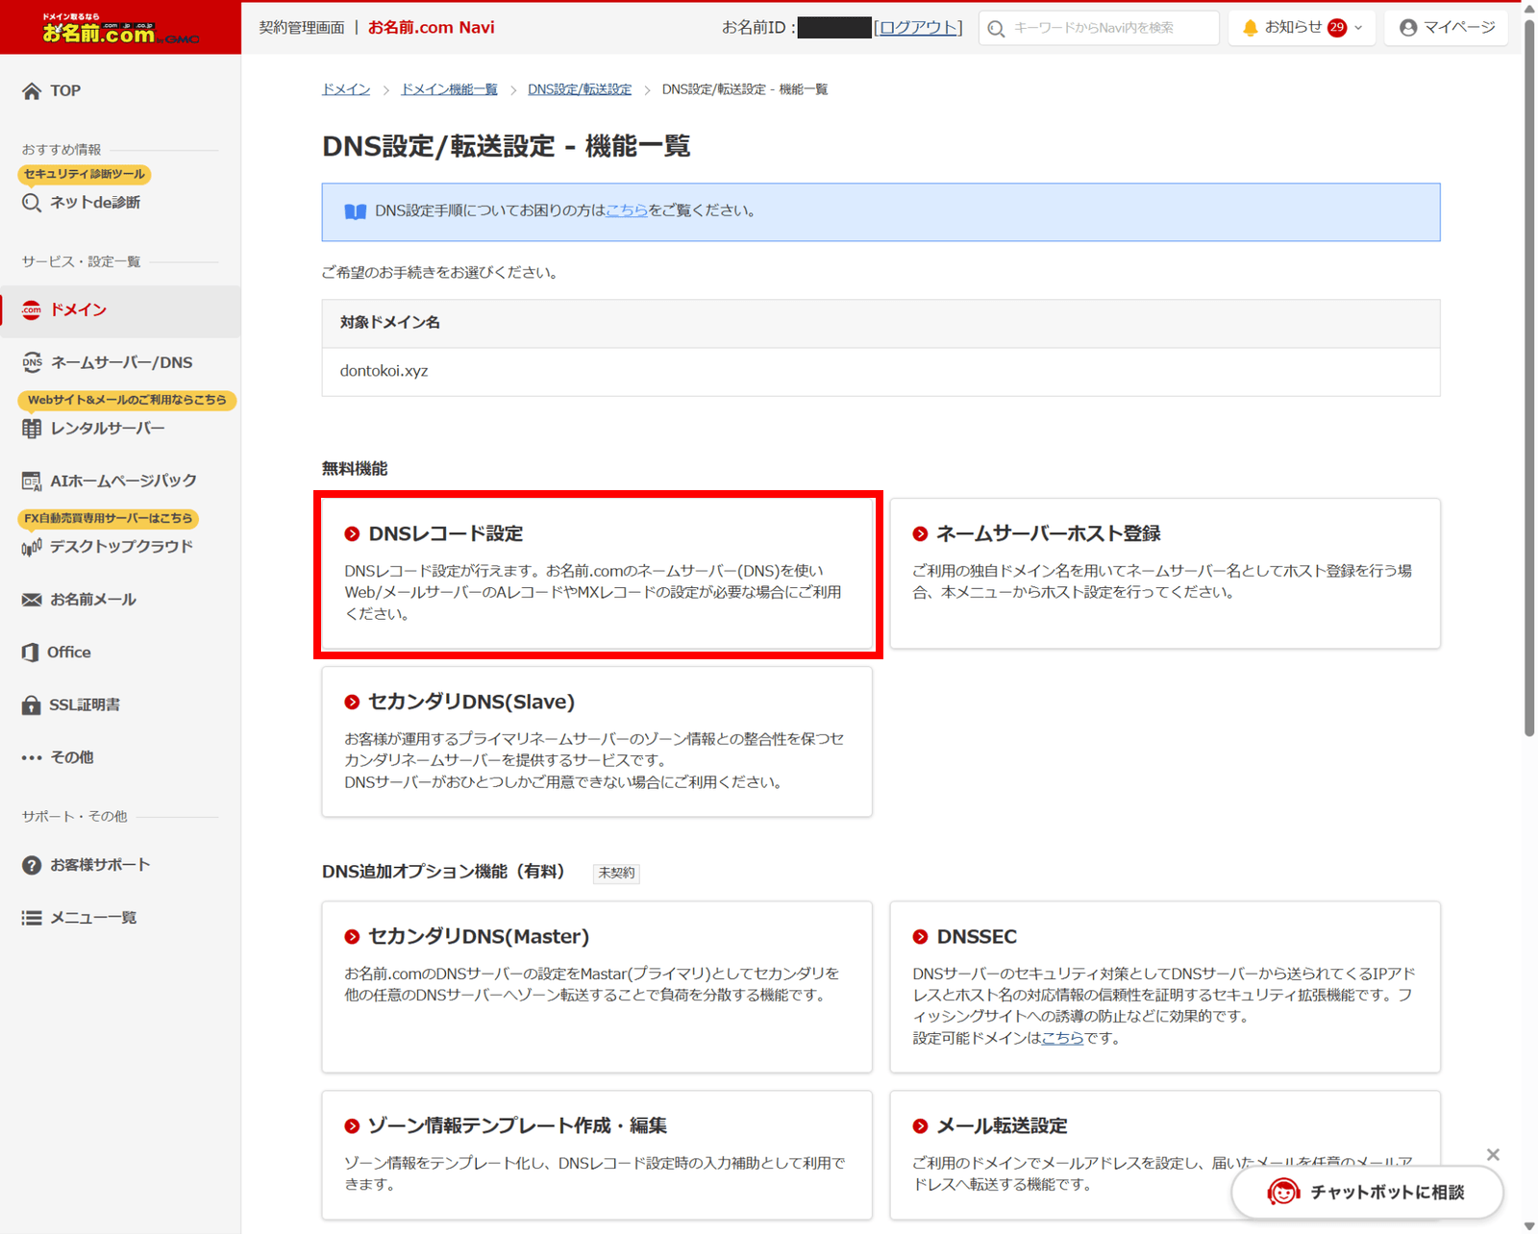1538x1234 pixels.
Task: Click こちら link in DNS help notice
Action: pos(627,210)
